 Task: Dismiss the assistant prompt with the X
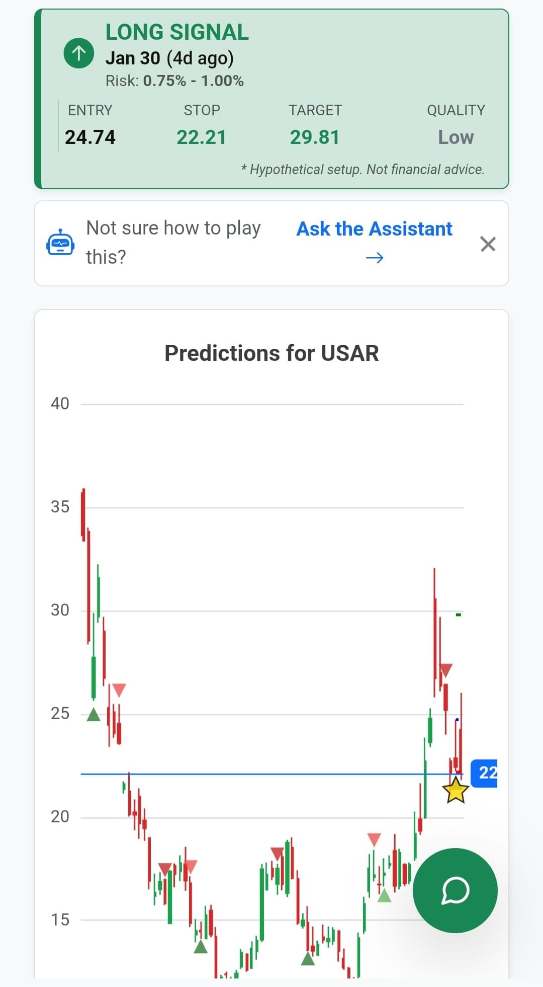[488, 244]
